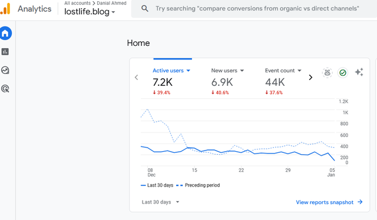Click the 39.4% decrease indicator
This screenshot has height=220, width=377.
pos(161,92)
